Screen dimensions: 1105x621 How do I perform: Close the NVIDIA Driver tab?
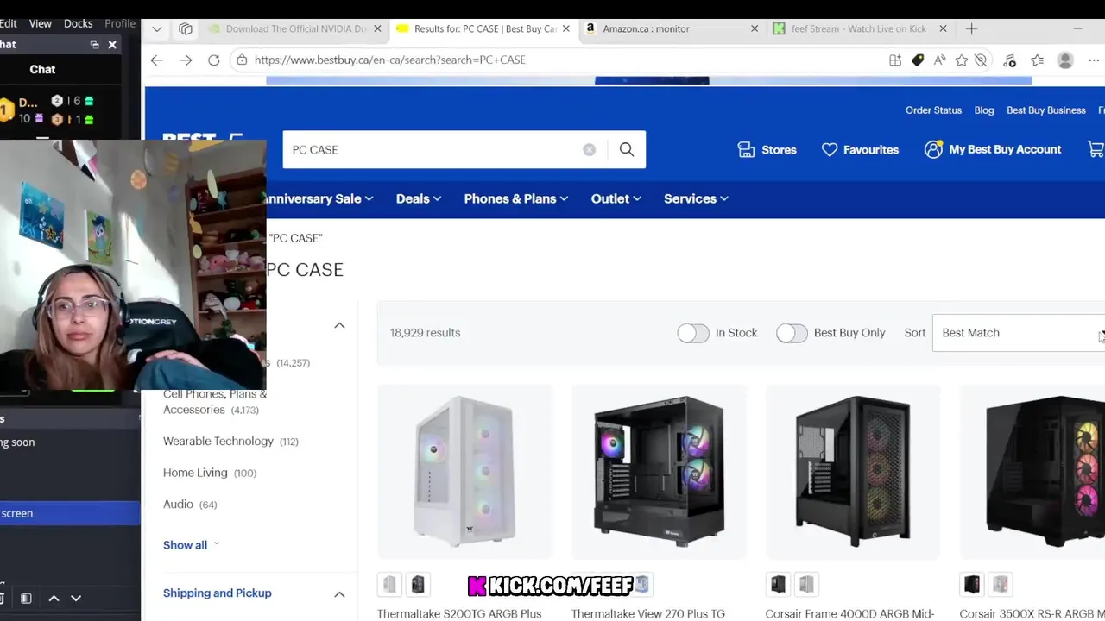[377, 28]
